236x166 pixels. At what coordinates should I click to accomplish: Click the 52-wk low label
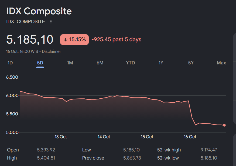point(168,158)
